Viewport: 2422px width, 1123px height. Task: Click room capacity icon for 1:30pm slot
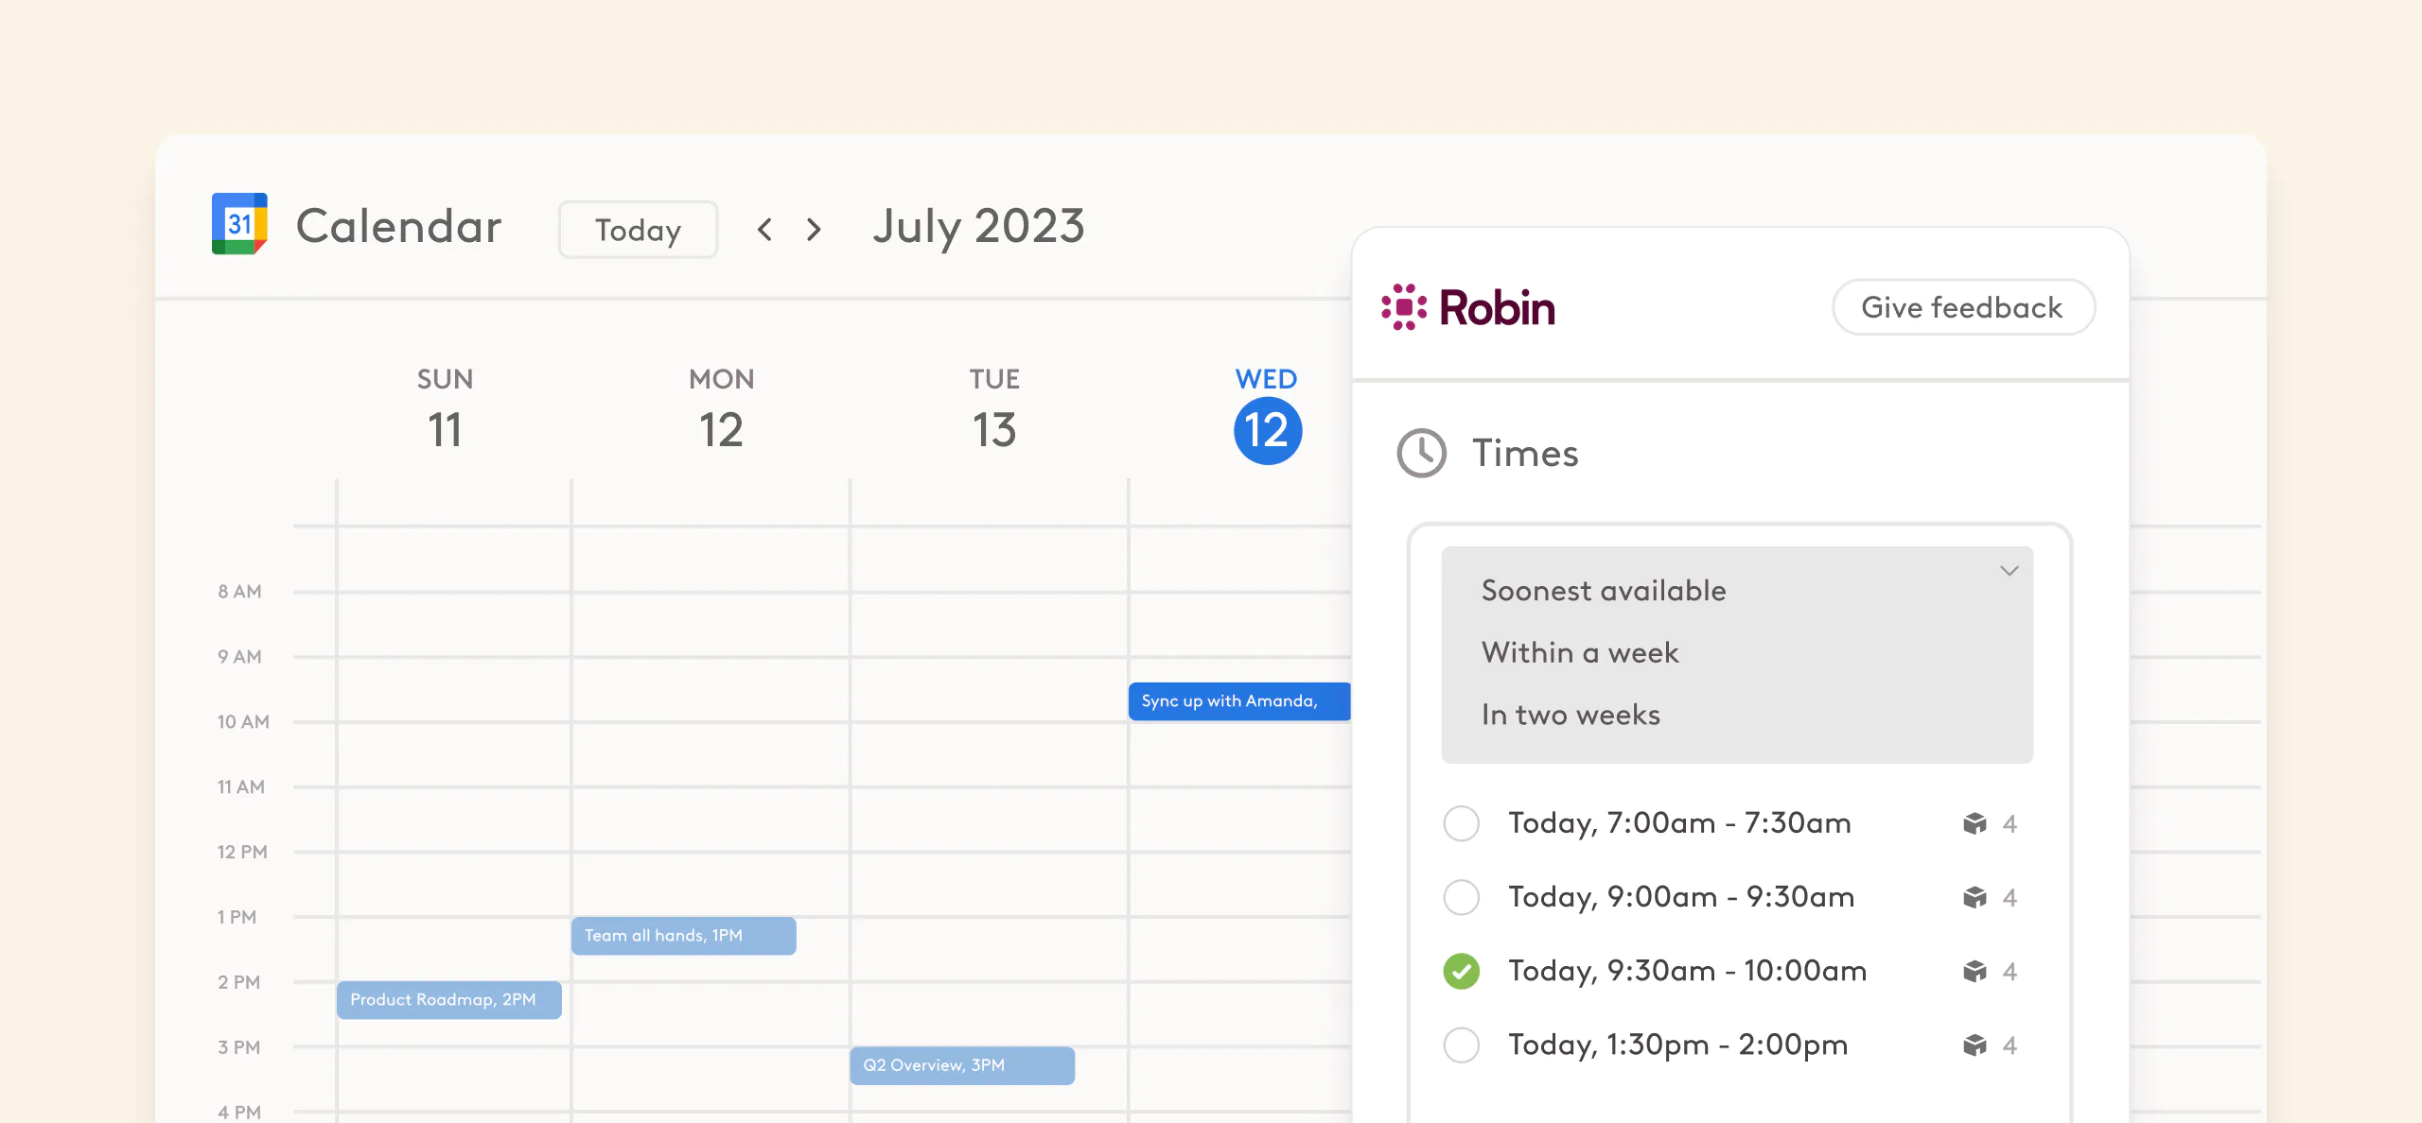point(1974,1045)
